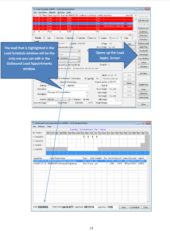The width and height of the screenshot is (170, 231).
Task: Click the Appt Date field 08/13/14
Action: [90, 207]
